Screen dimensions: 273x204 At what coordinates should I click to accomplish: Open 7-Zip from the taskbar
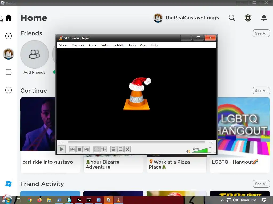click(x=79, y=200)
